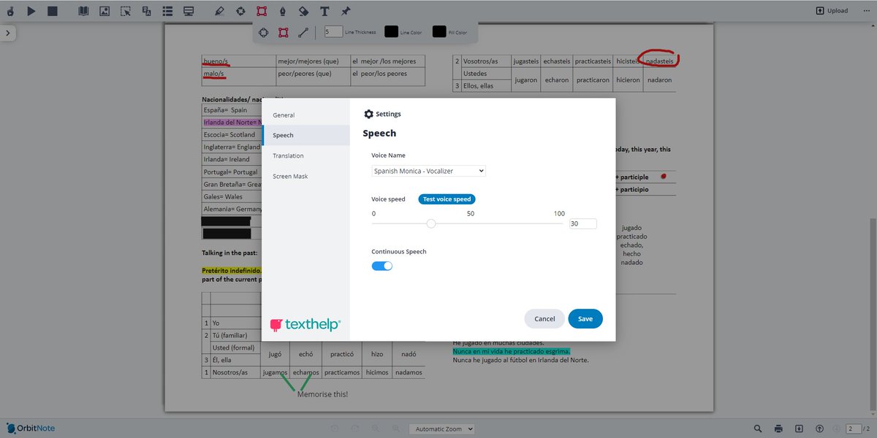Click the Test voice speed button
877x438 pixels.
tap(447, 198)
